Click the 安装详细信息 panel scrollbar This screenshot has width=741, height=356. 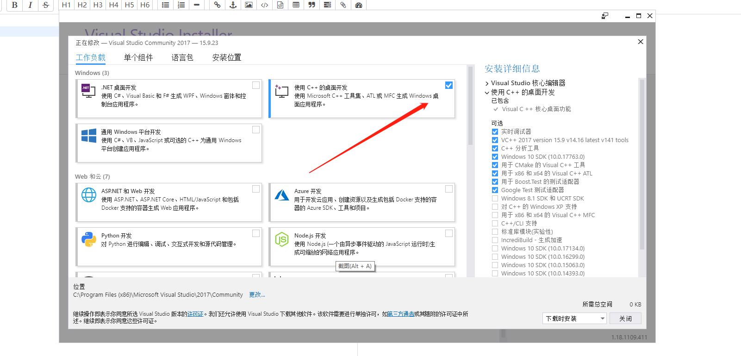tap(641, 164)
